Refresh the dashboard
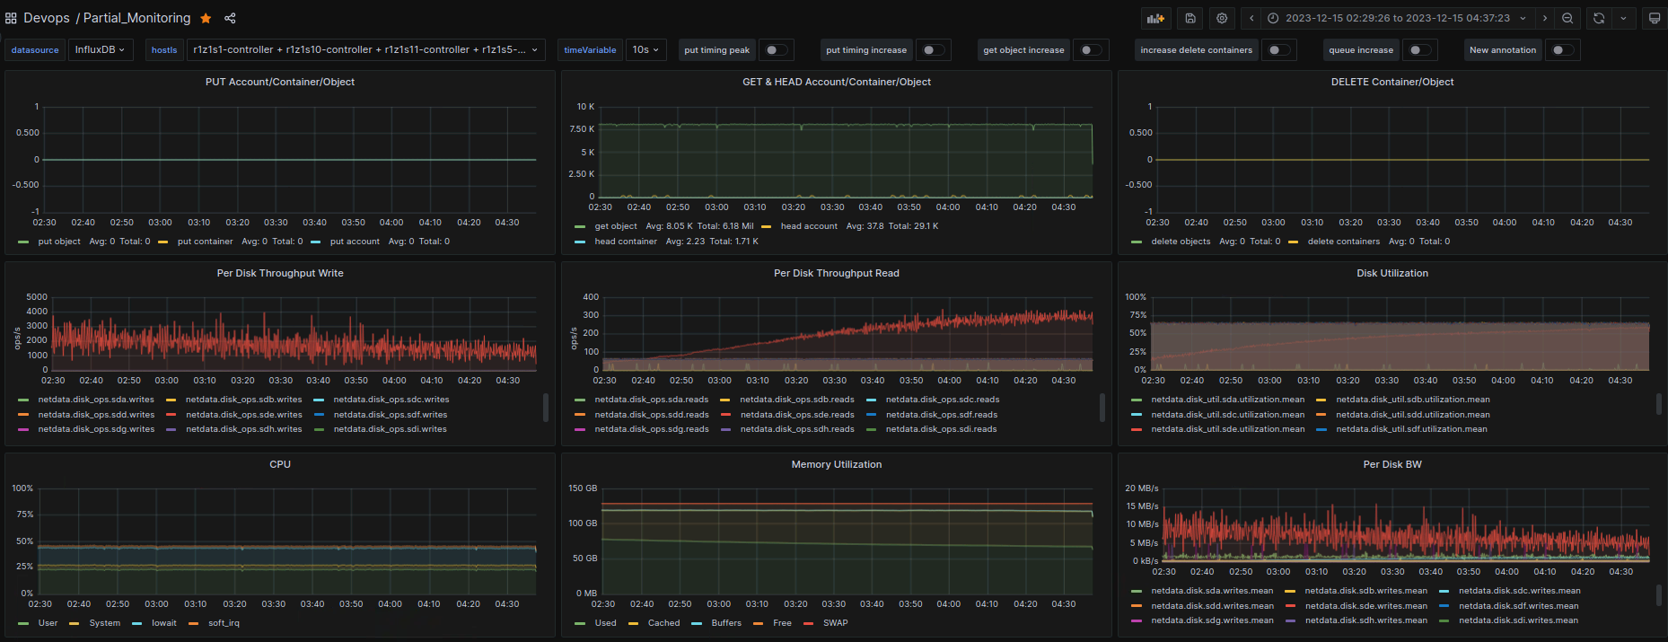Image resolution: width=1668 pixels, height=642 pixels. 1599,18
